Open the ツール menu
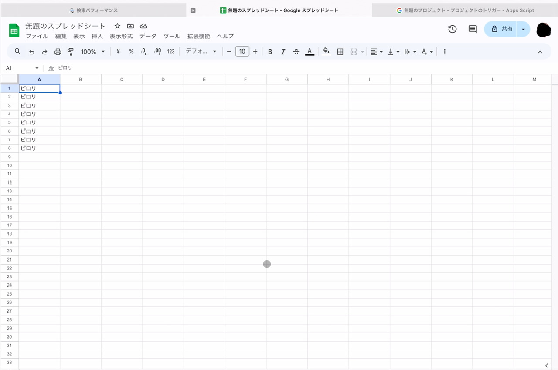The width and height of the screenshot is (558, 370). click(172, 36)
